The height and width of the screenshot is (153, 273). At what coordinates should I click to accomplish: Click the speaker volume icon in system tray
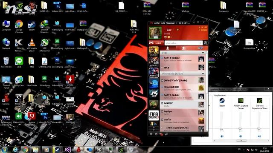256,150
